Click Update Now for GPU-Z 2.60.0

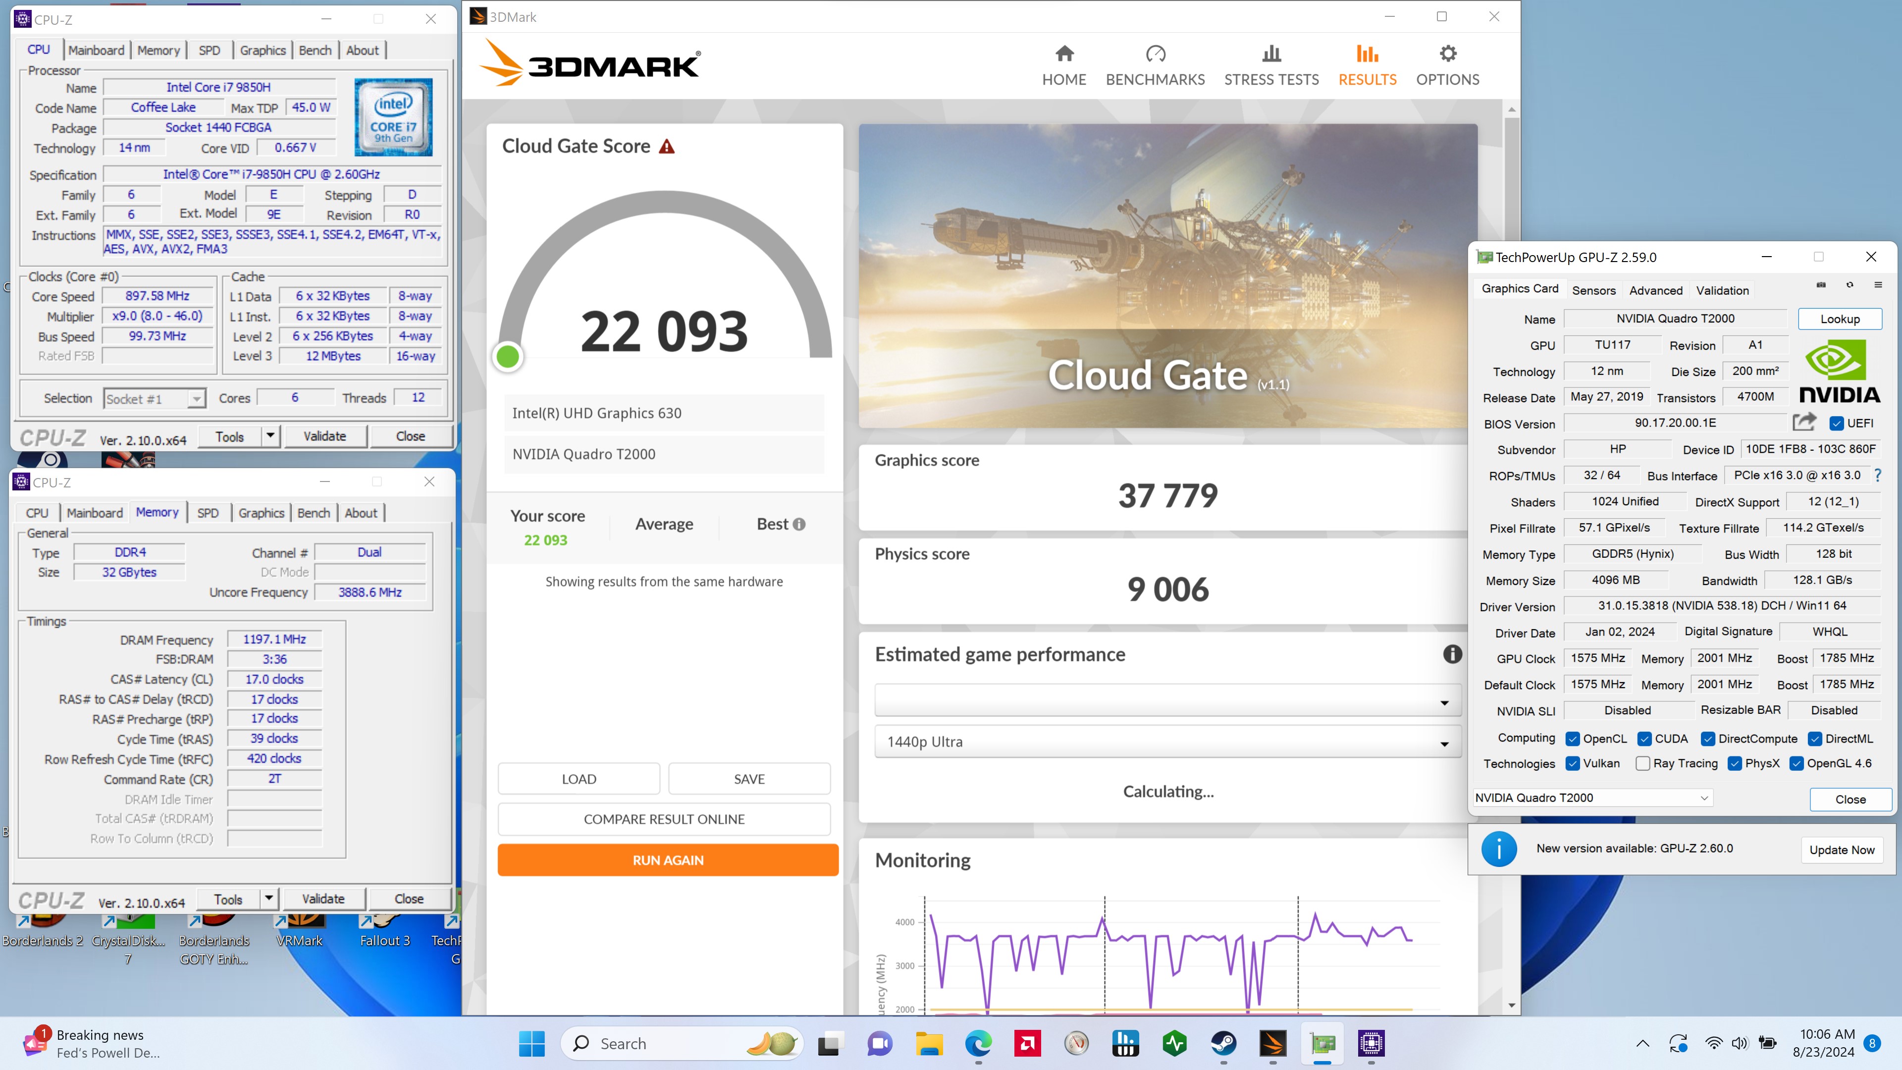(x=1842, y=849)
